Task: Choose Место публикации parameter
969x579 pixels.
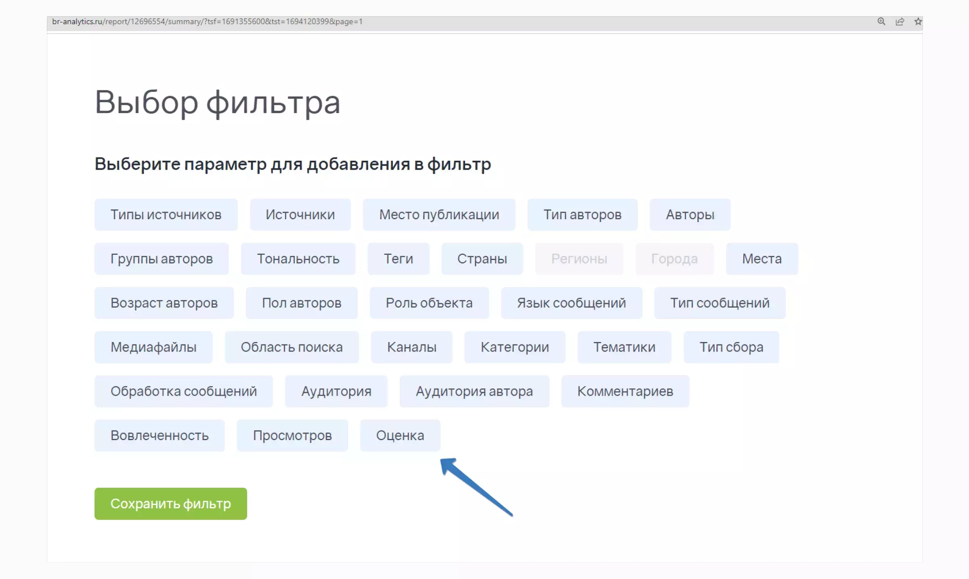Action: pos(439,214)
